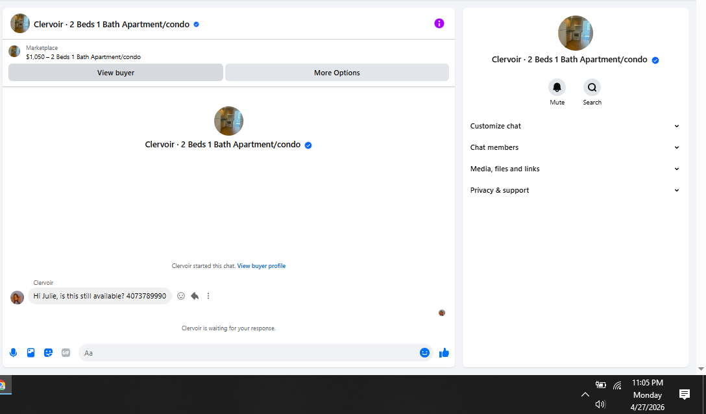Open Search in conversation magnifier icon
Image resolution: width=706 pixels, height=414 pixels.
point(592,87)
